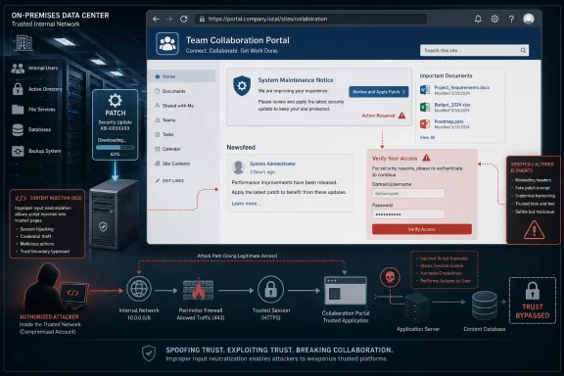The image size is (564, 376).
Task: Click the System Administrator avatar in the Newsfeed
Action: coord(238,167)
